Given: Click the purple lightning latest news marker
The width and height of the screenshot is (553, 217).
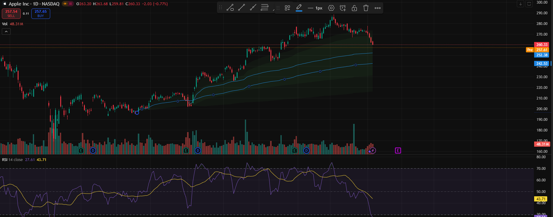Looking at the screenshot, I should [373, 150].
